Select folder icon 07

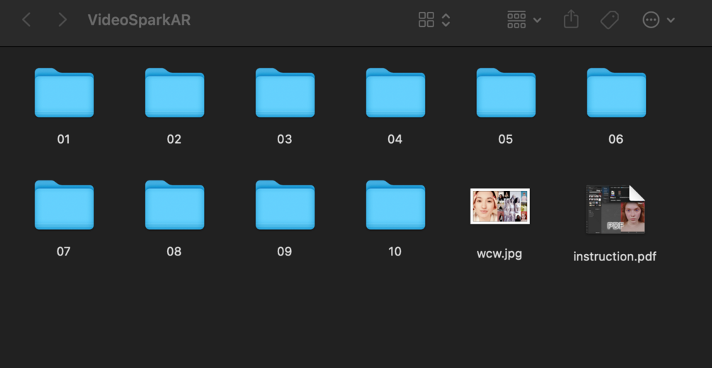click(64, 205)
